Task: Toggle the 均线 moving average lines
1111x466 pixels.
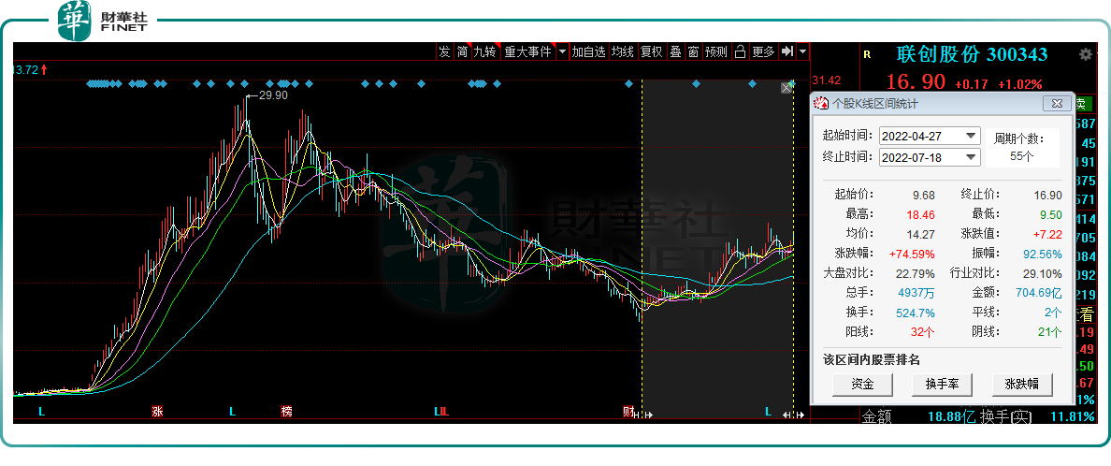Action: [623, 51]
